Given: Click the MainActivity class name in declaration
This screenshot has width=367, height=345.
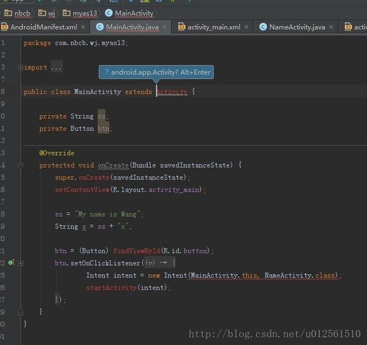Looking at the screenshot, I should pyautogui.click(x=98, y=92).
